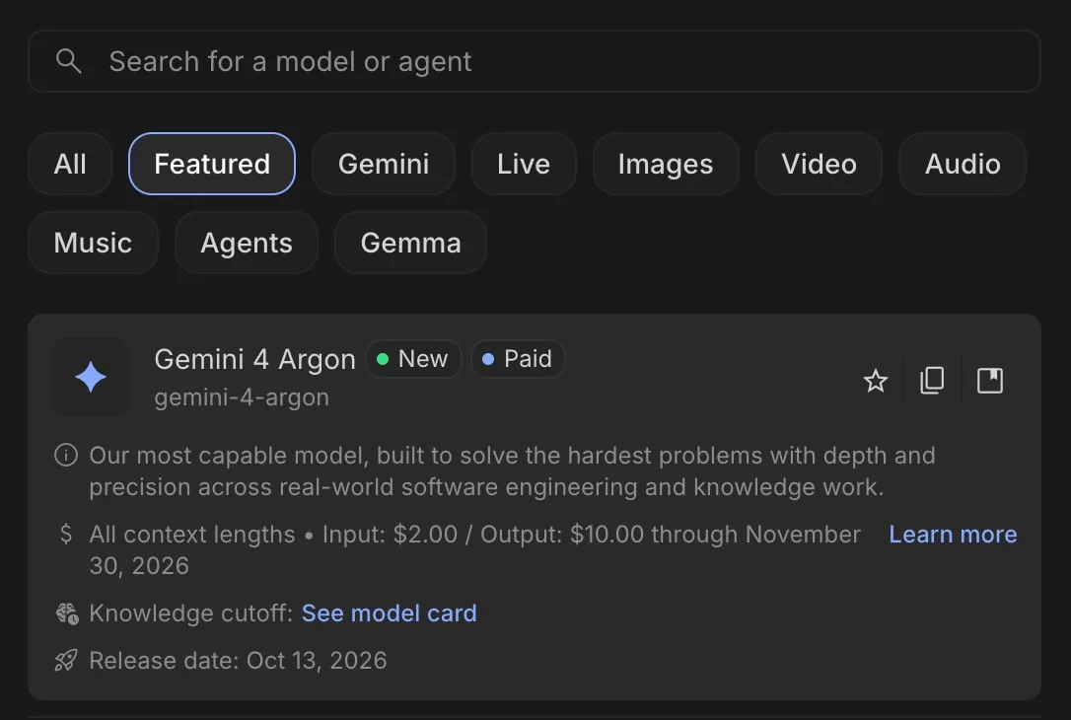Click the dollar pricing icon
Image resolution: width=1071 pixels, height=720 pixels.
tap(66, 534)
